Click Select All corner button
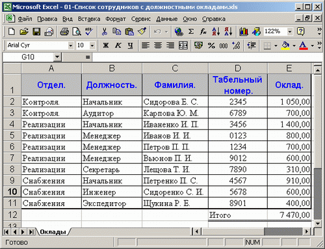Image resolution: width=325 pixels, height=249 pixels. click(x=12, y=68)
